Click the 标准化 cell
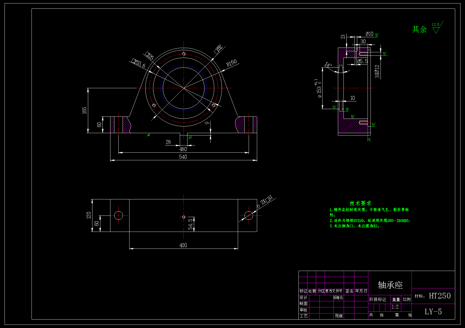 point(338,298)
